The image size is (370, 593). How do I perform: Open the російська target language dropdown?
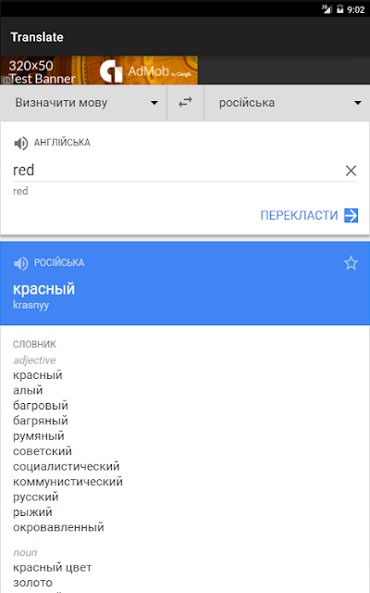point(287,103)
